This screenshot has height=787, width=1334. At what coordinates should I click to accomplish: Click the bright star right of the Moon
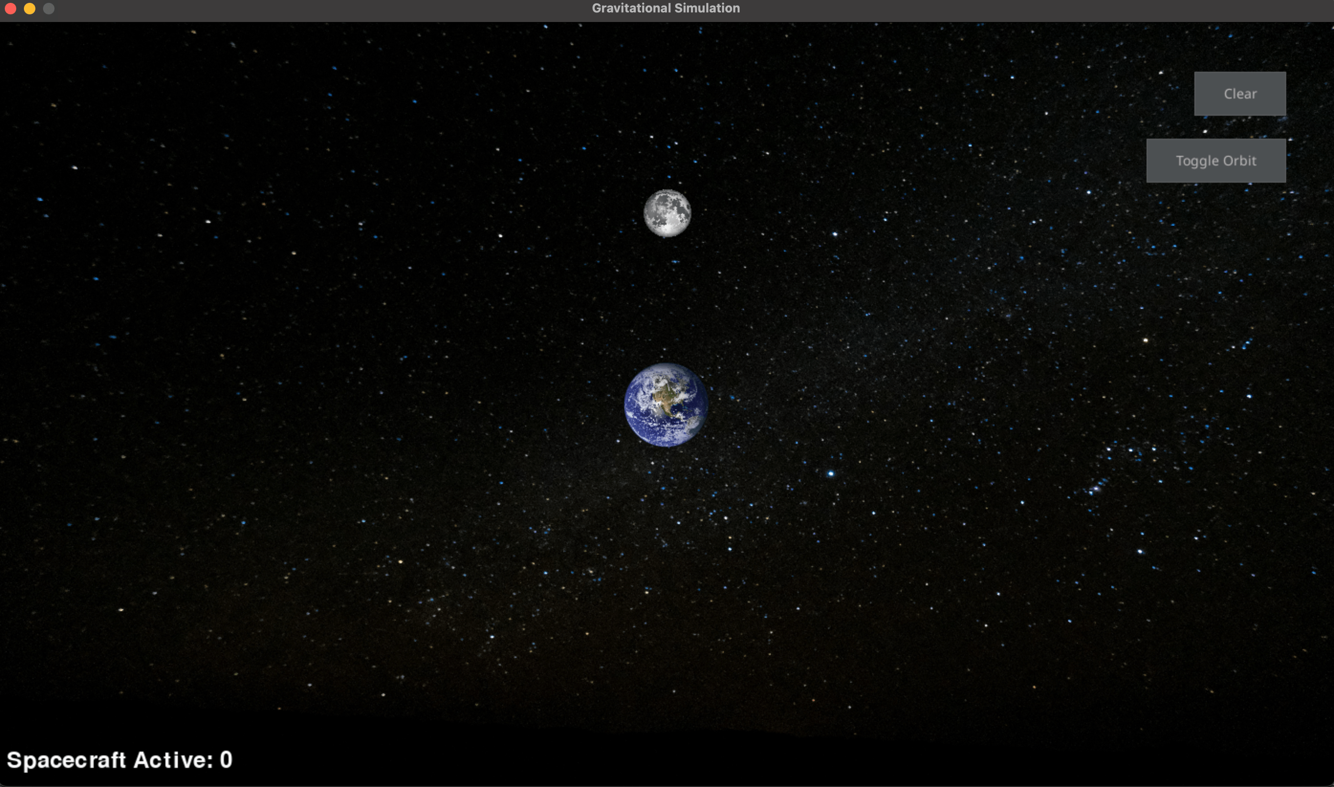click(835, 234)
